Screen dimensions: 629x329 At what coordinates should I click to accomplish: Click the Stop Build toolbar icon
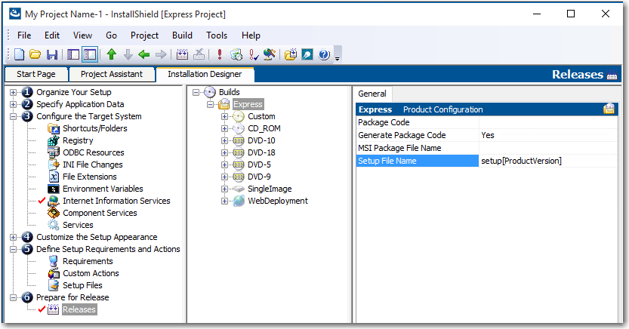[x=199, y=54]
